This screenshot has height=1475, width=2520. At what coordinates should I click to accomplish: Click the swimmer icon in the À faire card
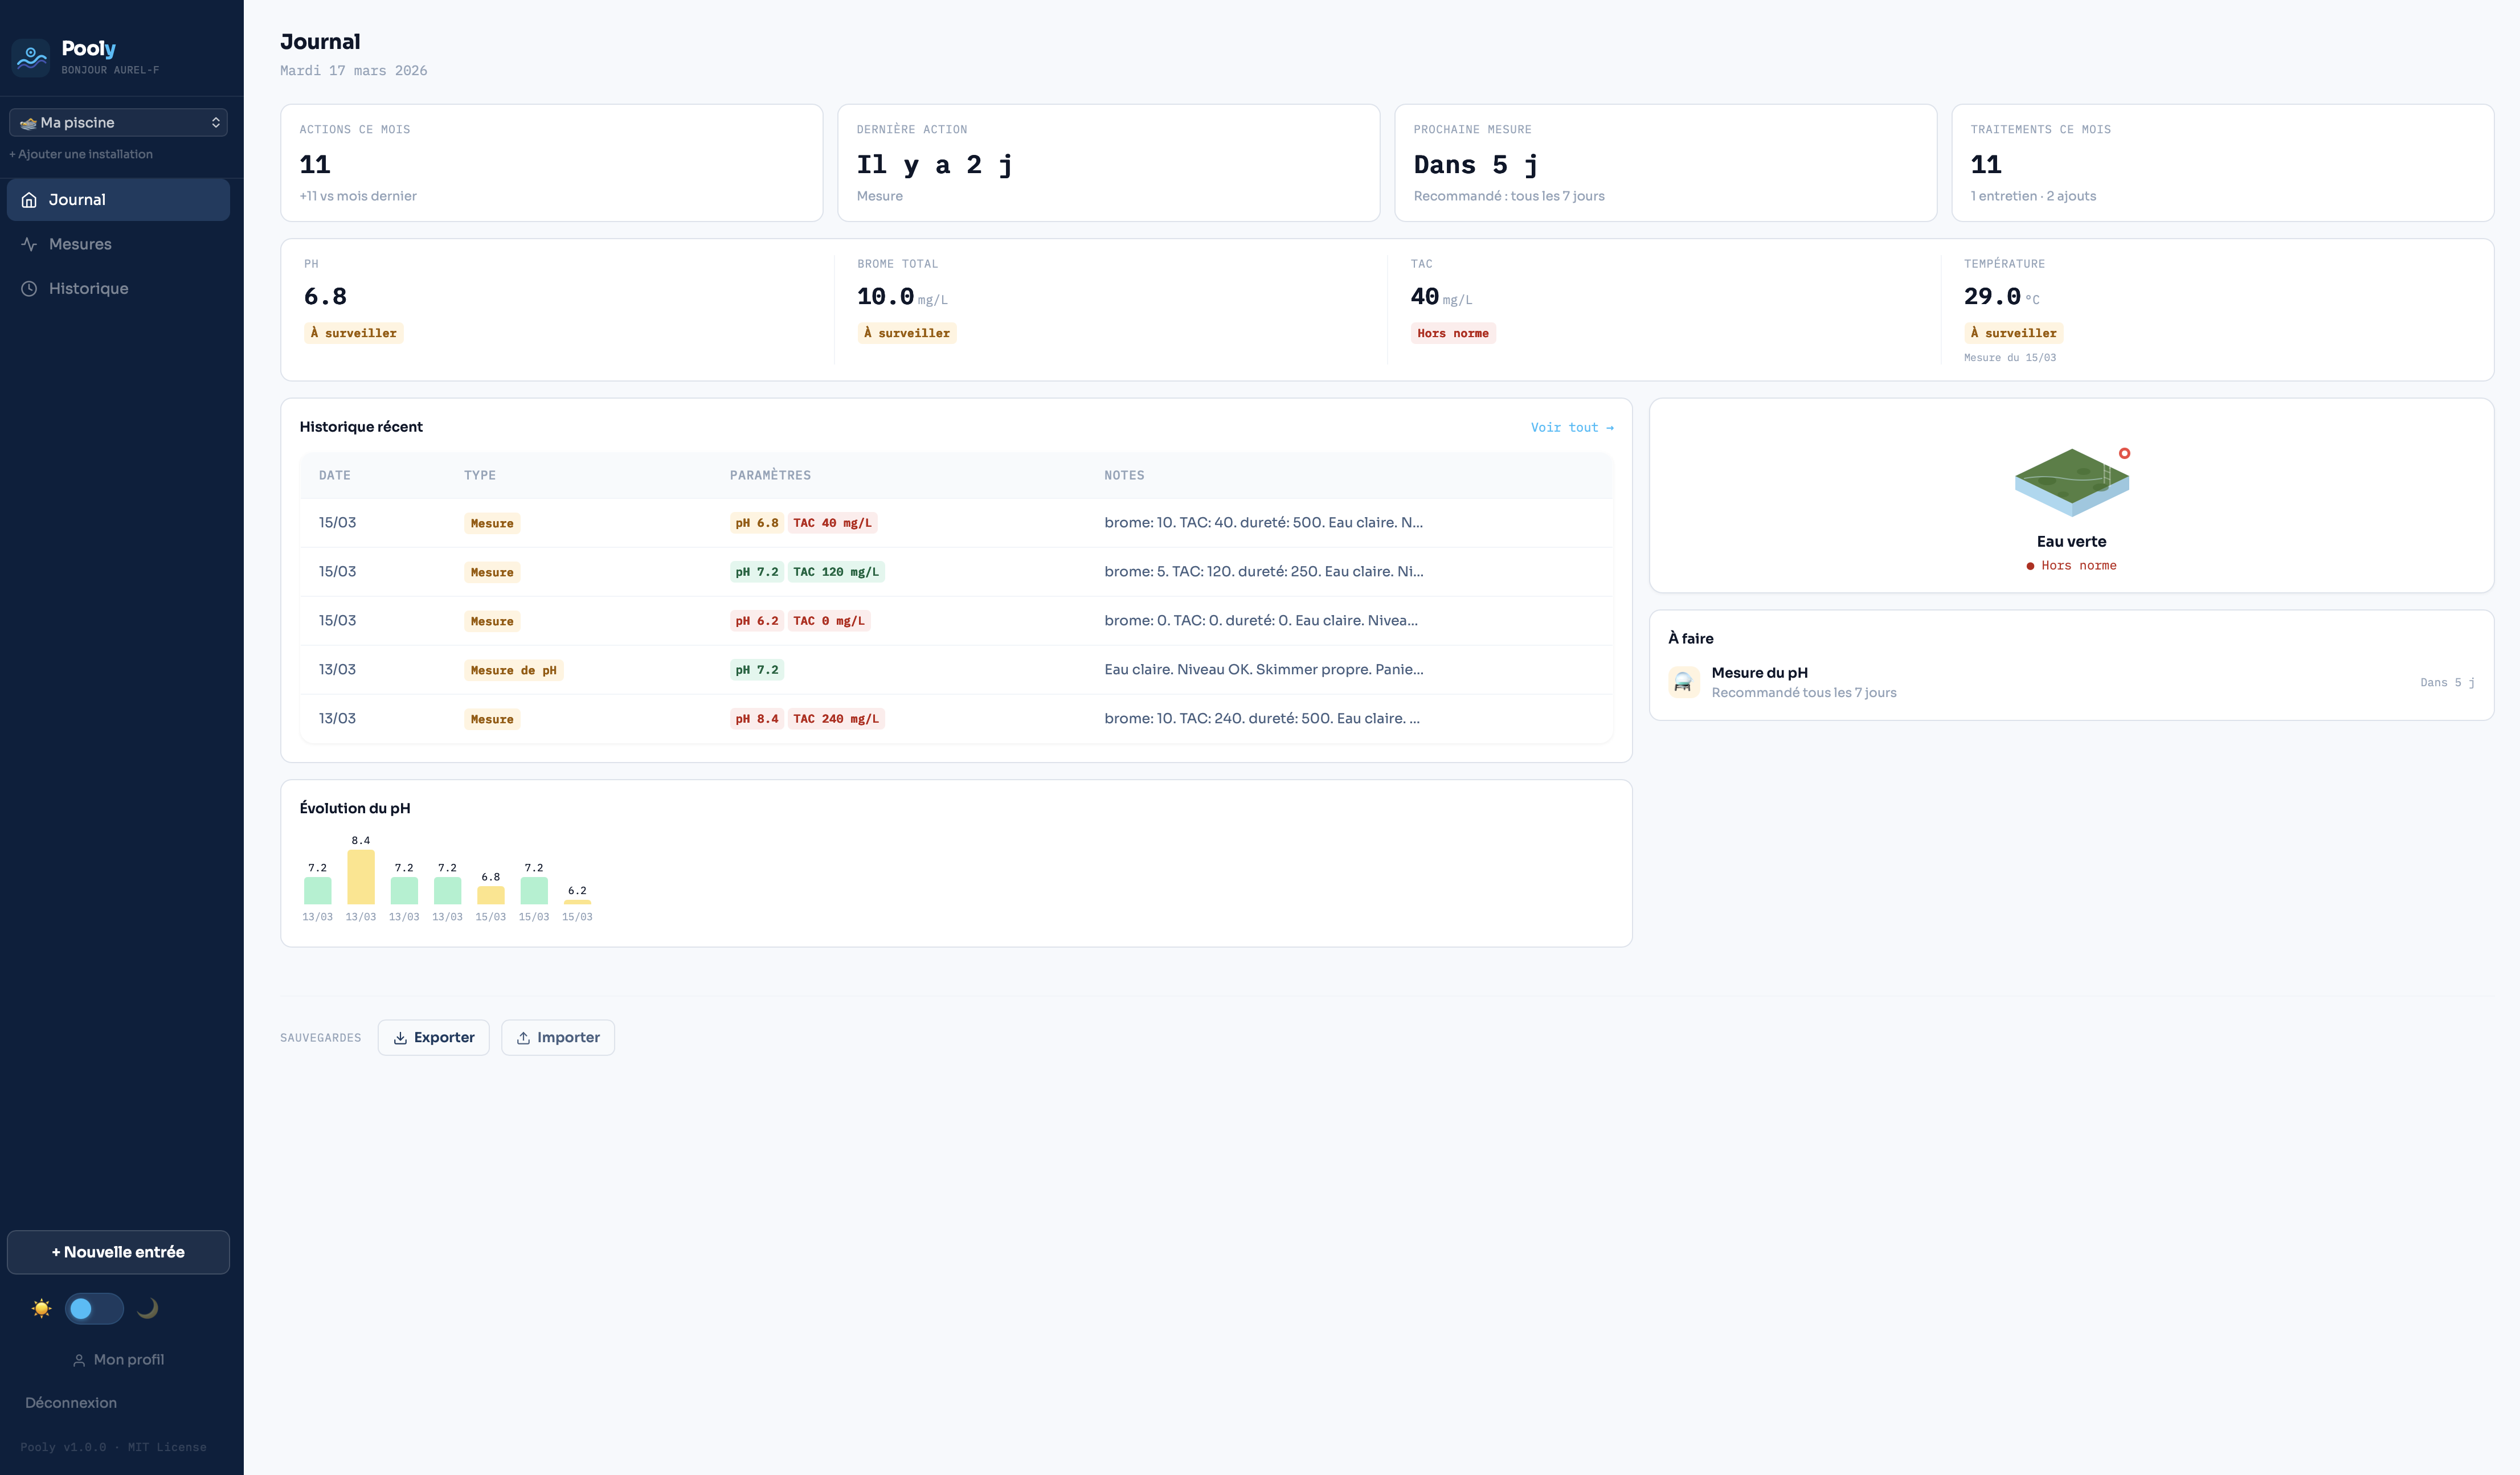pyautogui.click(x=1684, y=682)
